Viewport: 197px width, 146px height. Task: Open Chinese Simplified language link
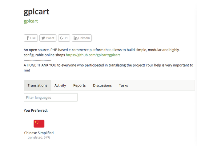point(39,133)
